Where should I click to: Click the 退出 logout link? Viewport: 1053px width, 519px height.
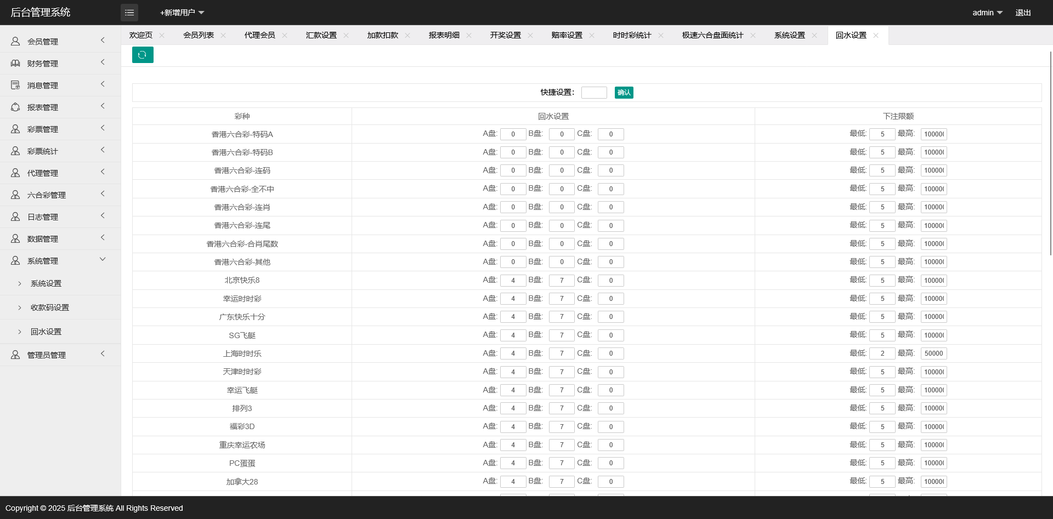(1023, 13)
